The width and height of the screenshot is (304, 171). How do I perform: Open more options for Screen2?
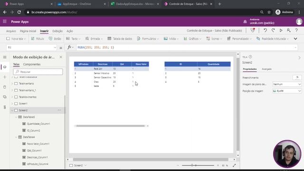[59, 110]
